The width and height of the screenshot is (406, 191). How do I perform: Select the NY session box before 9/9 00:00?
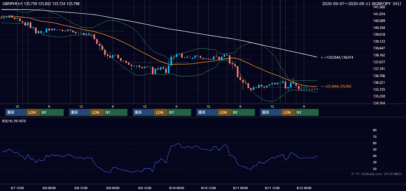click(115, 112)
